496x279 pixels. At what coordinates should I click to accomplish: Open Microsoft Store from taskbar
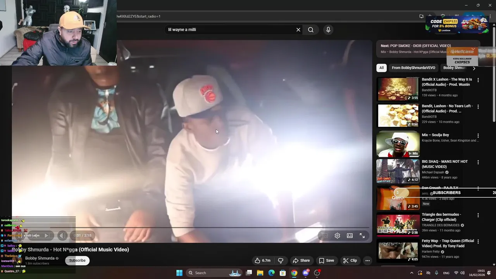[283, 273]
